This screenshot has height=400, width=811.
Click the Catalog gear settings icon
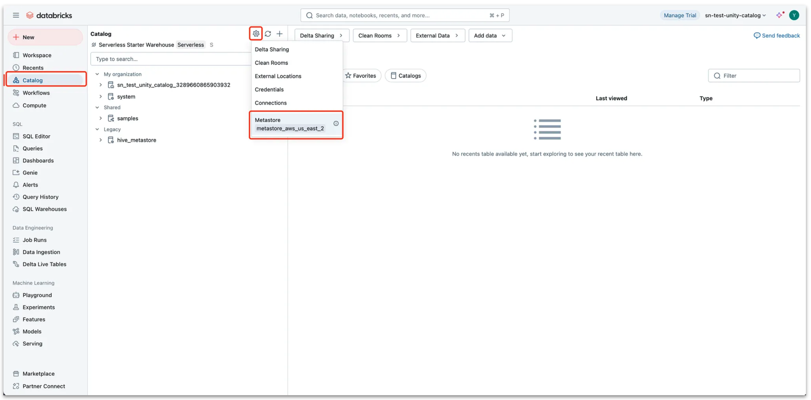click(x=256, y=33)
